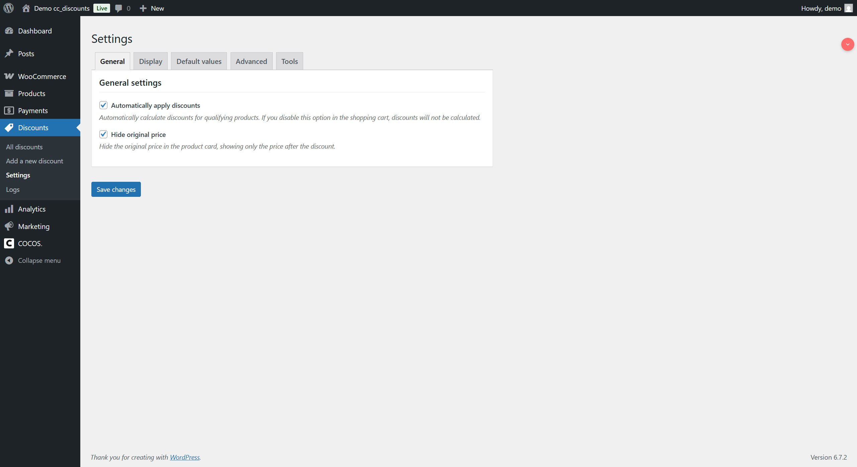Uncheck Automatically apply discounts
857x467 pixels.
click(103, 105)
